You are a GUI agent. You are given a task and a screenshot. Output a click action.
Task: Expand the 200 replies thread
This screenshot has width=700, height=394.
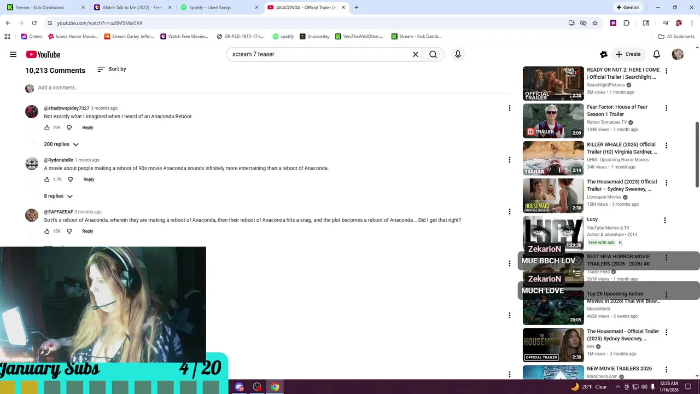click(61, 144)
